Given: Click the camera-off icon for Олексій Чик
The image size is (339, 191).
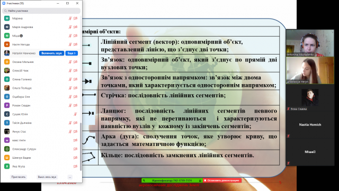Looking at the screenshot, I should [75, 71].
